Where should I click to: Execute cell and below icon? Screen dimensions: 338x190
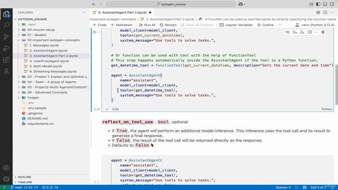tap(302, 32)
